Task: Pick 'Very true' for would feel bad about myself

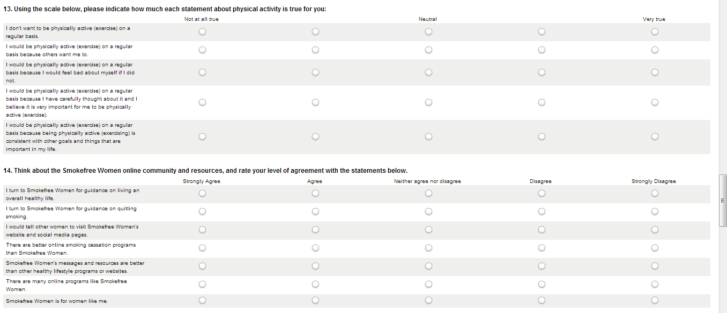Action: point(655,73)
